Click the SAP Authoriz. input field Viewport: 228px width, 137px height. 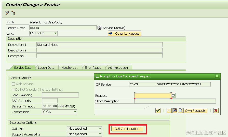[50, 101]
